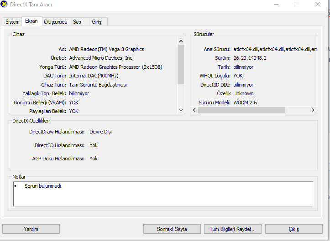The image size is (330, 241).
Task: Click the Yaklaşık Top. Bellek value
Action: click(79, 93)
